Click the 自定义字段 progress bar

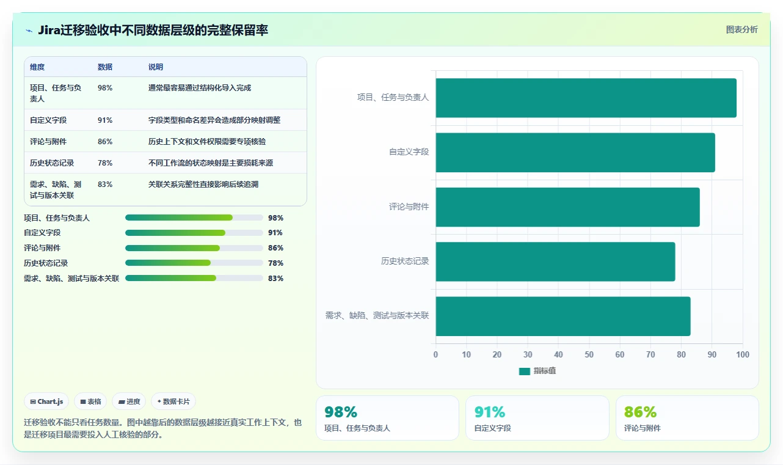pyautogui.click(x=194, y=233)
